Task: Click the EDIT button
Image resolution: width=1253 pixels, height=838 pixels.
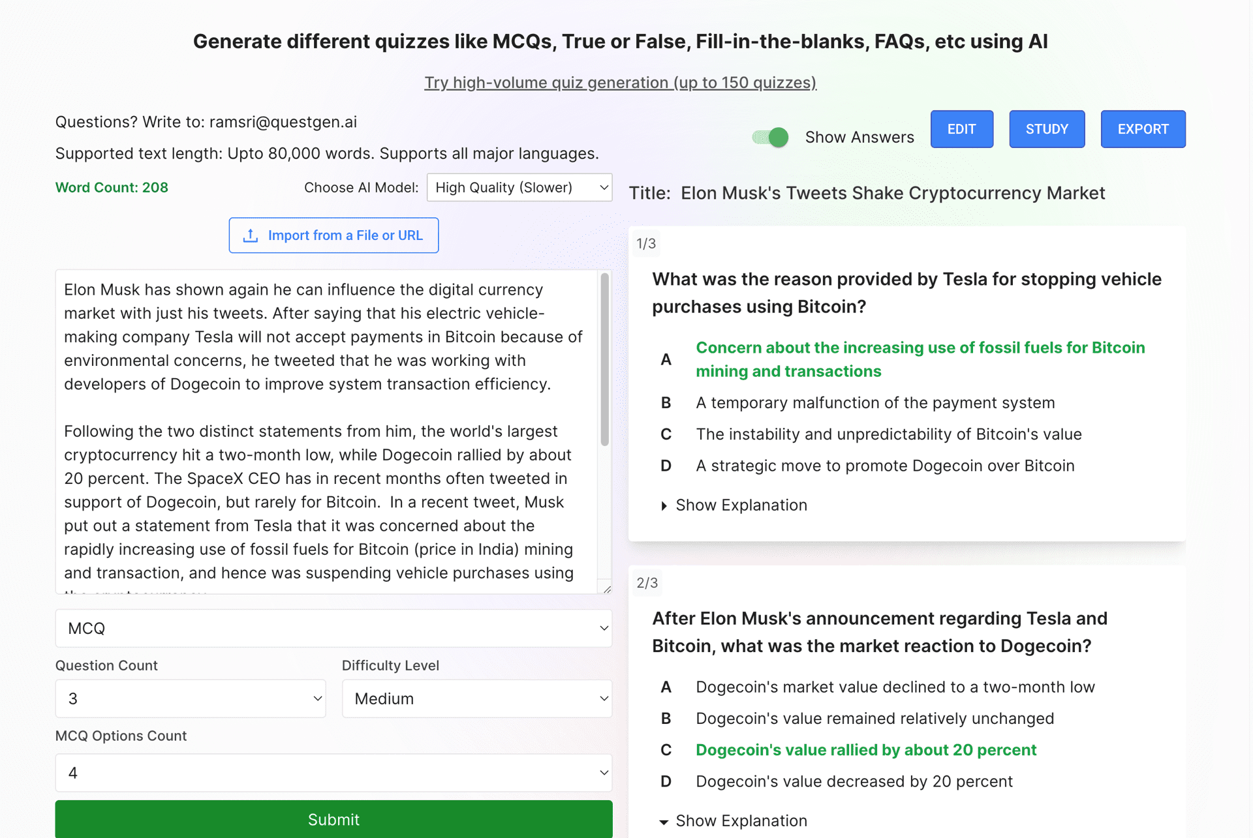Action: point(961,129)
